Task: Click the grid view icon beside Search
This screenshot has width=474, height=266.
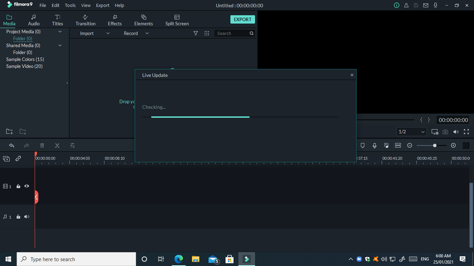Action: coord(207,33)
